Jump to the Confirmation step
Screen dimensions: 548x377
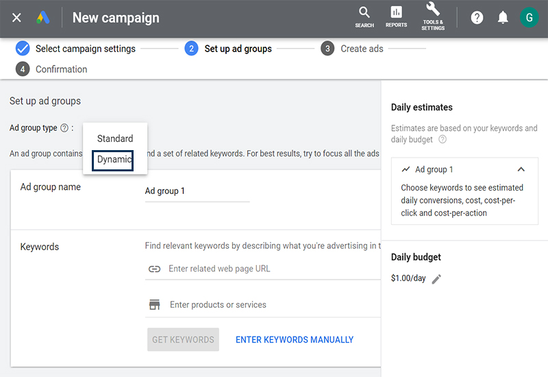pos(61,69)
